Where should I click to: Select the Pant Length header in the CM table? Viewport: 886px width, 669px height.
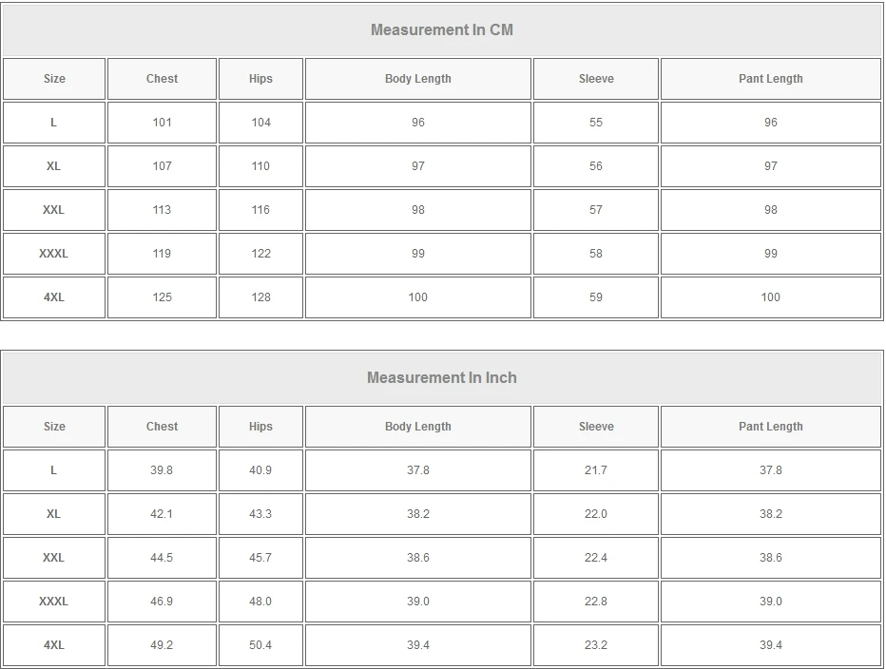[x=771, y=79]
